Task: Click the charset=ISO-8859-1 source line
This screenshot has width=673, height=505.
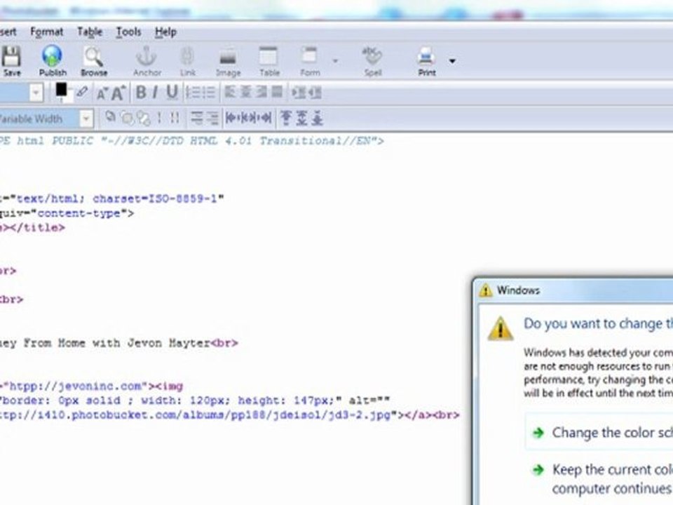Action: click(x=112, y=198)
